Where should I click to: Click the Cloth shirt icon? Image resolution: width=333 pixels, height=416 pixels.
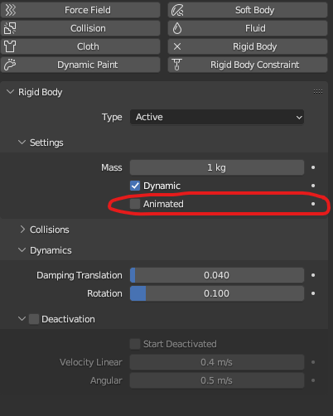pyautogui.click(x=10, y=46)
